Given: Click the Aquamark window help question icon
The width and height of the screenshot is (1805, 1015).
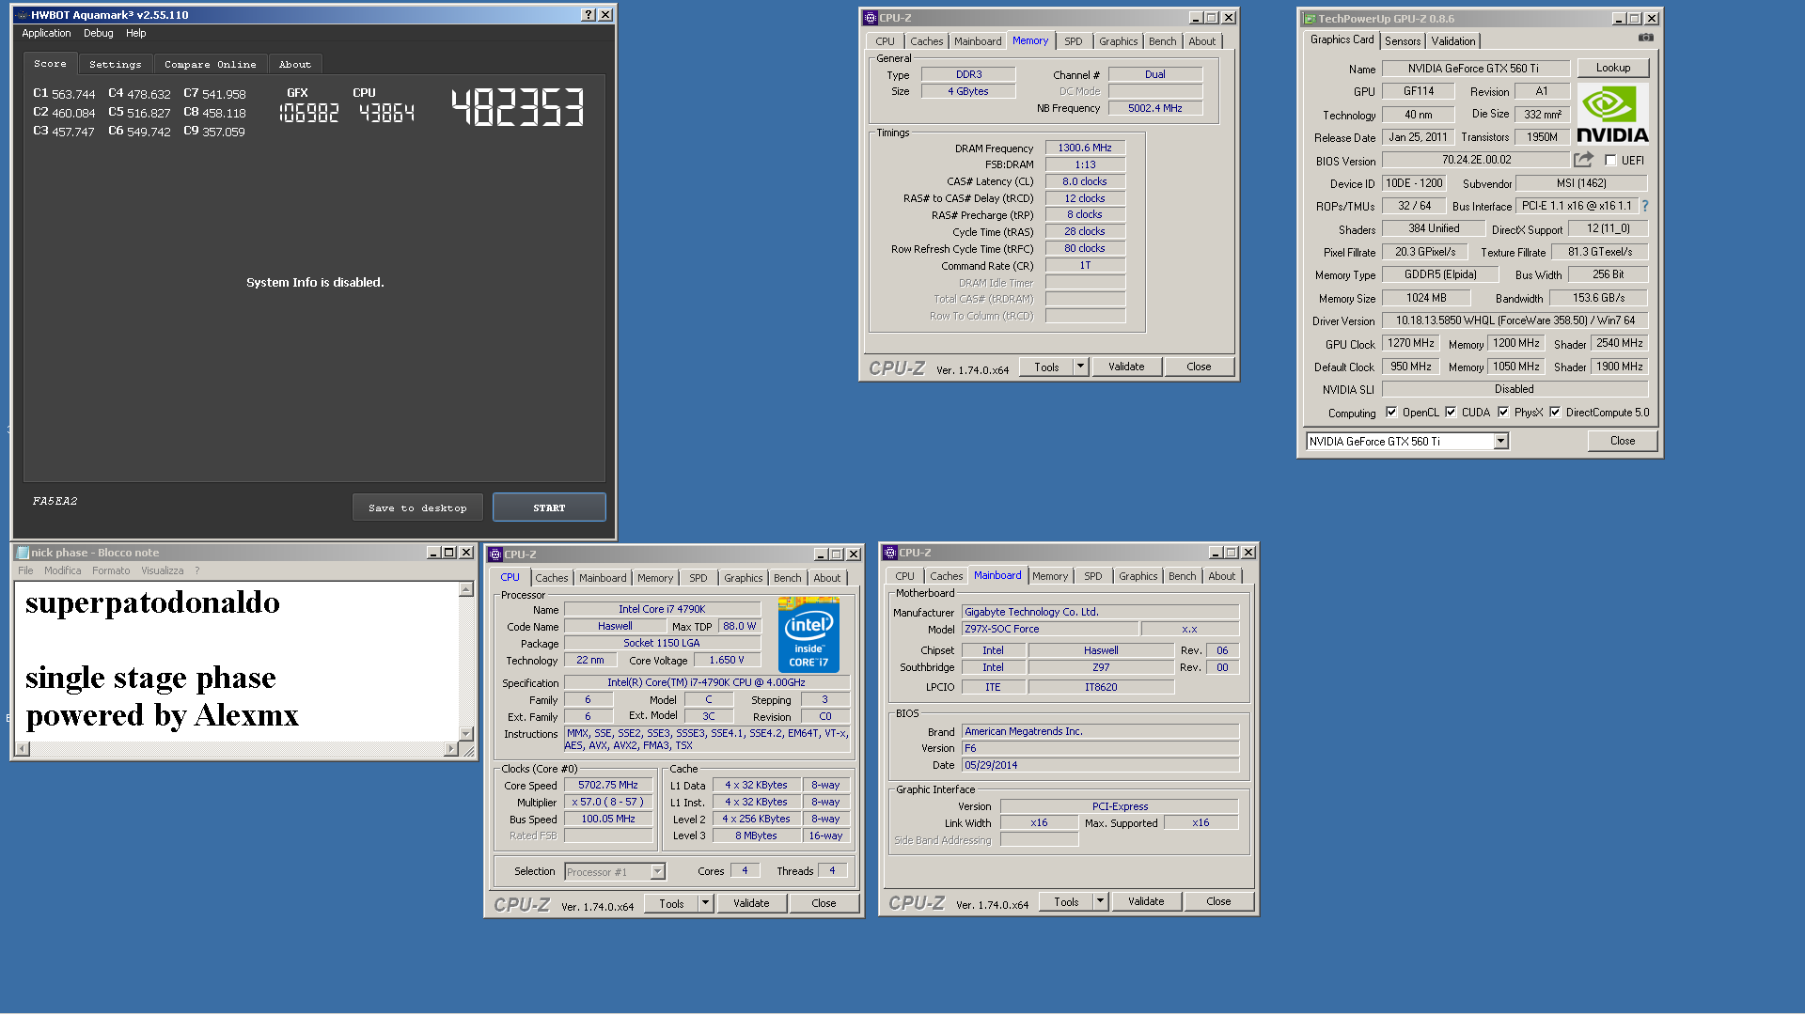Looking at the screenshot, I should (x=589, y=15).
